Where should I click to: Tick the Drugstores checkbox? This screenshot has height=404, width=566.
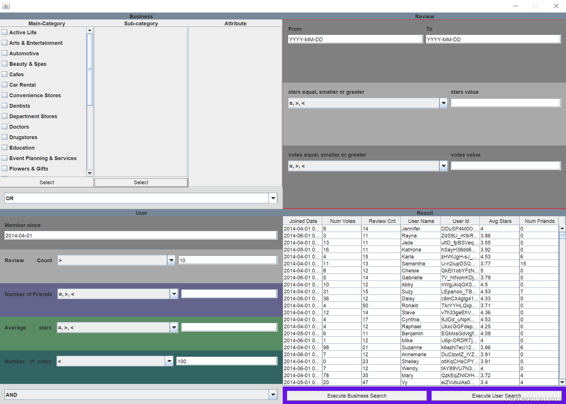(x=5, y=137)
